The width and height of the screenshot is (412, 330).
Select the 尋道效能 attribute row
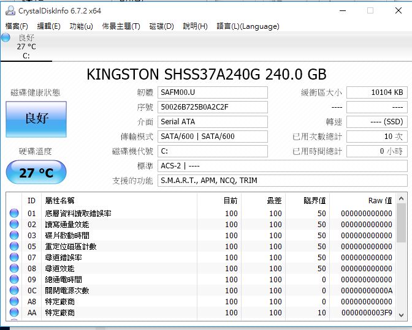click(x=201, y=268)
